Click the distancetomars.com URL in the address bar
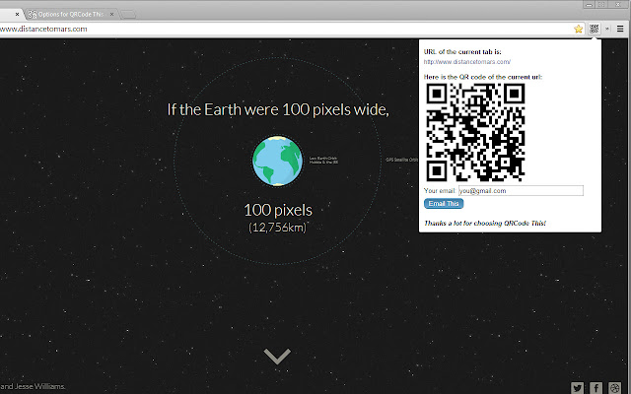 (x=43, y=29)
